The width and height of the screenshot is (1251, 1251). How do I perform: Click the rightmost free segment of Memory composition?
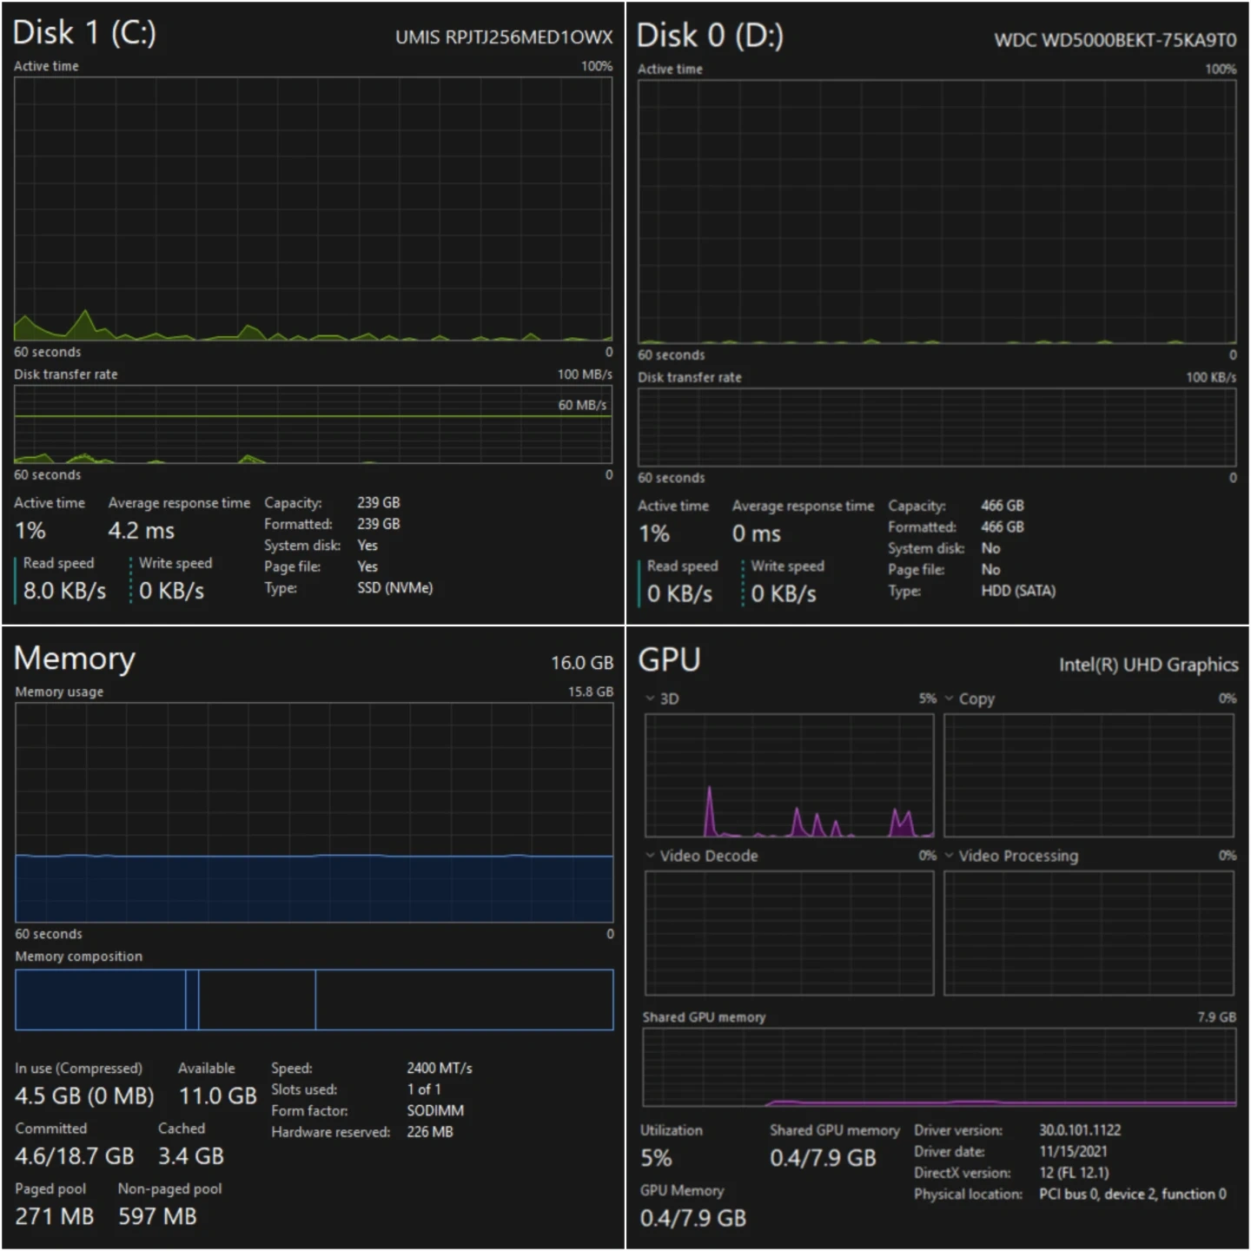(x=464, y=1000)
